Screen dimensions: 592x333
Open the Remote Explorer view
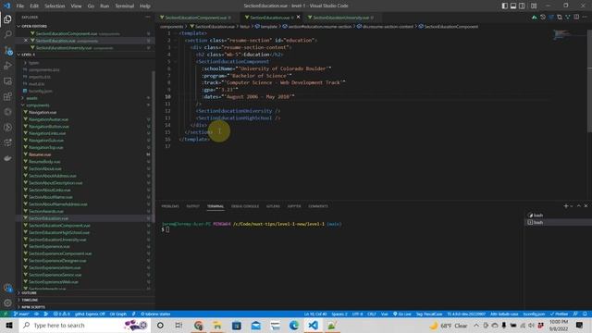click(7, 81)
